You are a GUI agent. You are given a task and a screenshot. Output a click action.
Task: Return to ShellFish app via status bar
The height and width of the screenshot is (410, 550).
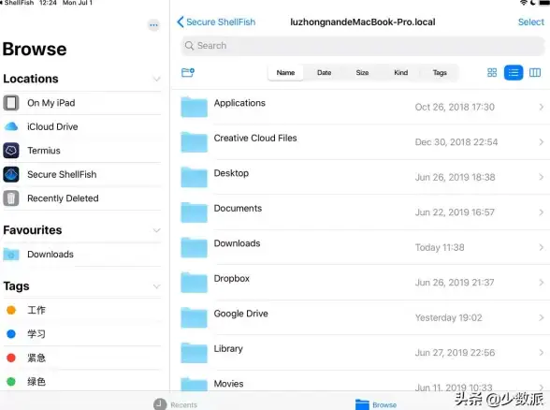pyautogui.click(x=17, y=3)
